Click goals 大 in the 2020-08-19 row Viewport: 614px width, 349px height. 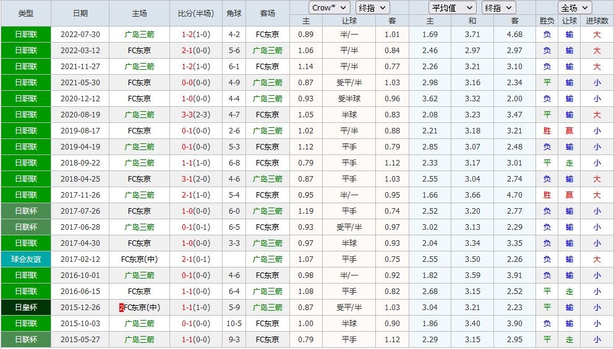click(x=597, y=115)
